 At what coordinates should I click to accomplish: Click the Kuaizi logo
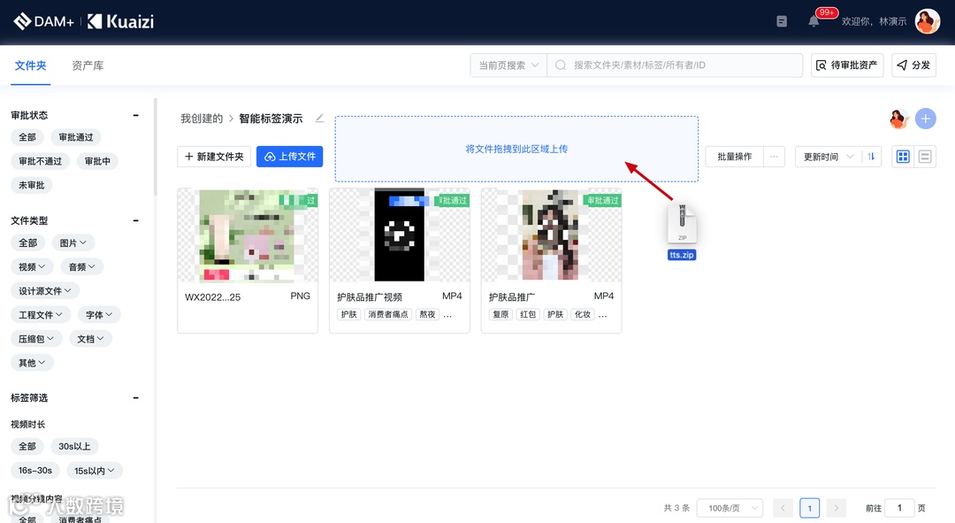point(120,21)
